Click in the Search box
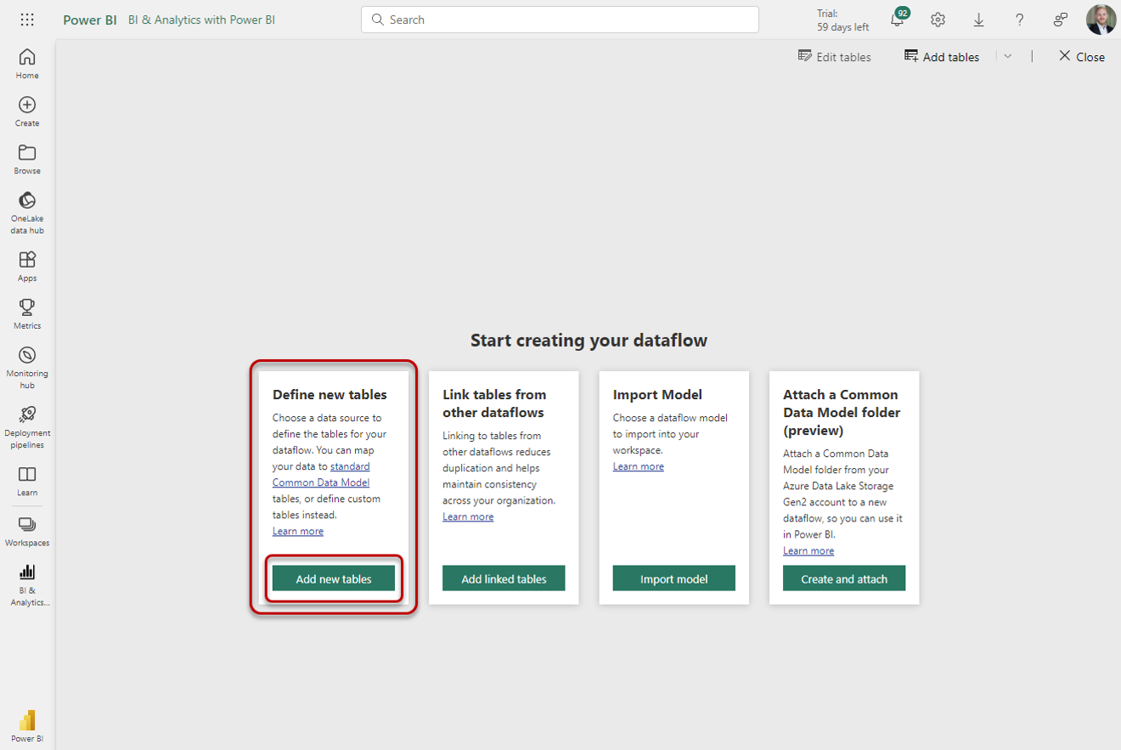Screen dimensions: 1121x750 560,20
